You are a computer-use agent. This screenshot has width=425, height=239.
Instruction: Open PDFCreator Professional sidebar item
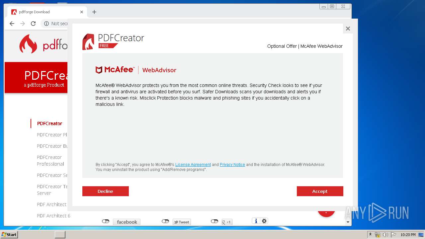pyautogui.click(x=50, y=161)
